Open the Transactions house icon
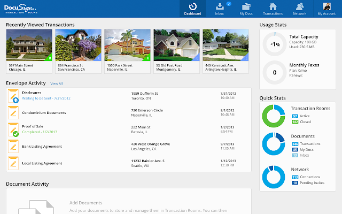Viewport: 342px width, 214px height. [x=273, y=6]
